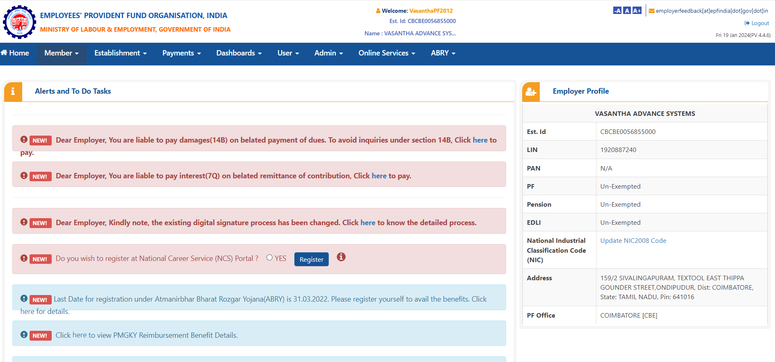
Task: Click the orange info icon of Alerts panel
Action: click(x=13, y=91)
